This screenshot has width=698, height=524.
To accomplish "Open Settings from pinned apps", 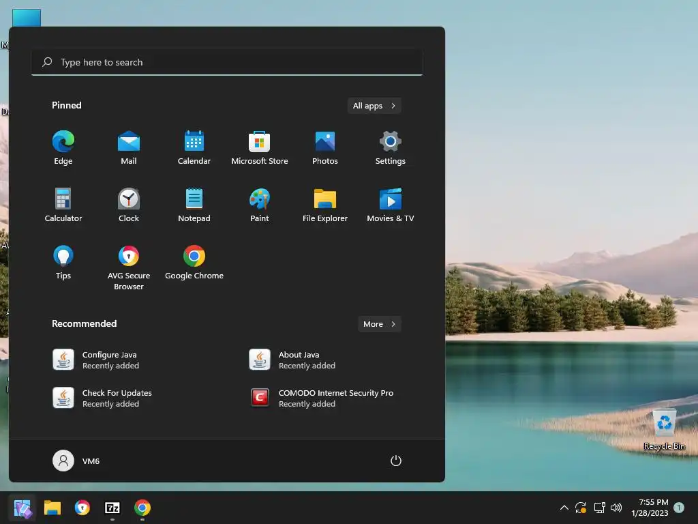I will click(x=391, y=148).
